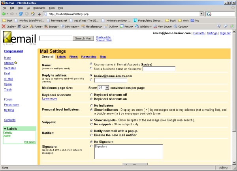Click the business name nickname text field
237x171 pixels.
click(159, 69)
